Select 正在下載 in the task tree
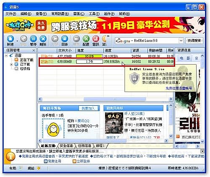The width and height of the screenshot is (210, 177). [x=26, y=60]
